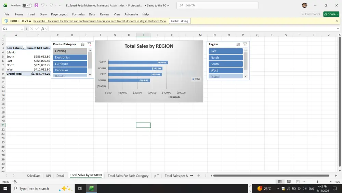Switch to Normal view icon
Screen dimensions: 342x193
pos(280,182)
